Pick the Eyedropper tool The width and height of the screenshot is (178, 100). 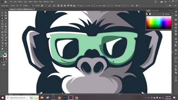[x=2, y=40]
